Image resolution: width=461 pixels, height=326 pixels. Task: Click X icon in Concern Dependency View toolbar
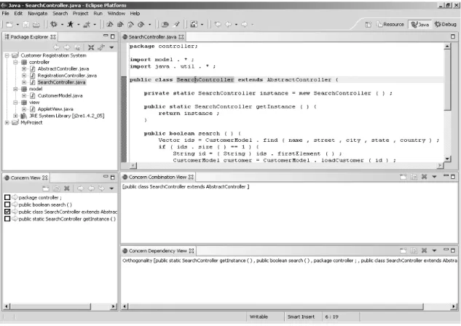(x=425, y=250)
